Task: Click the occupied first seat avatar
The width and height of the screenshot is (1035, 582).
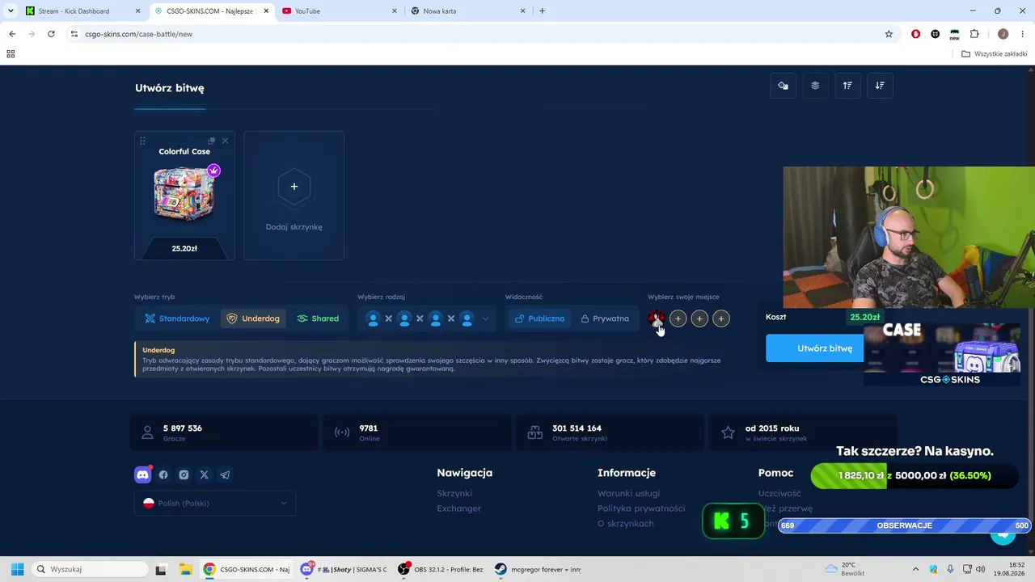Action: pyautogui.click(x=656, y=318)
